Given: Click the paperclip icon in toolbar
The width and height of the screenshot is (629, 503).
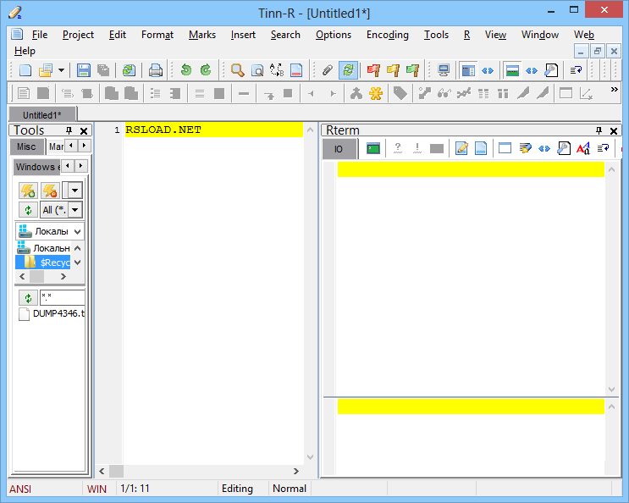Looking at the screenshot, I should (328, 70).
